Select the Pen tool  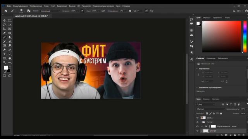click(x=10, y=50)
